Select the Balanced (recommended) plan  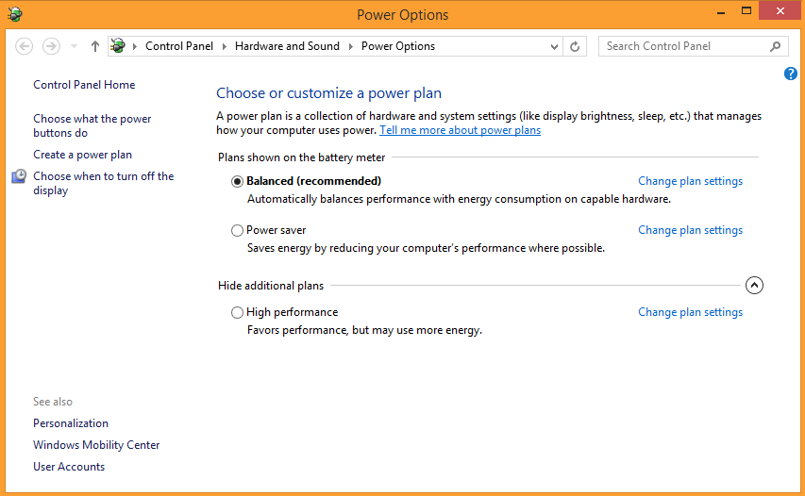(x=237, y=182)
